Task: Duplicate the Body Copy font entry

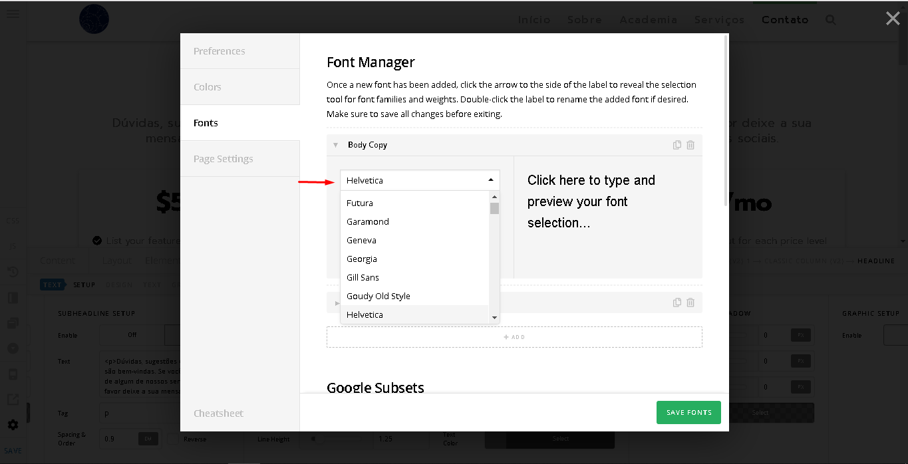Action: tap(677, 145)
